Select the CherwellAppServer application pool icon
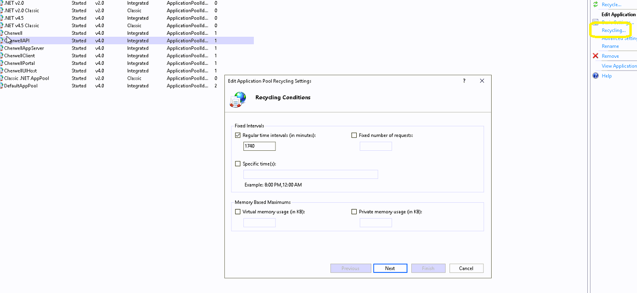The width and height of the screenshot is (637, 293). coord(1,48)
